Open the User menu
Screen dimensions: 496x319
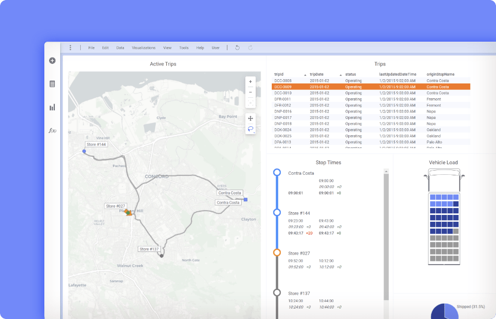216,48
